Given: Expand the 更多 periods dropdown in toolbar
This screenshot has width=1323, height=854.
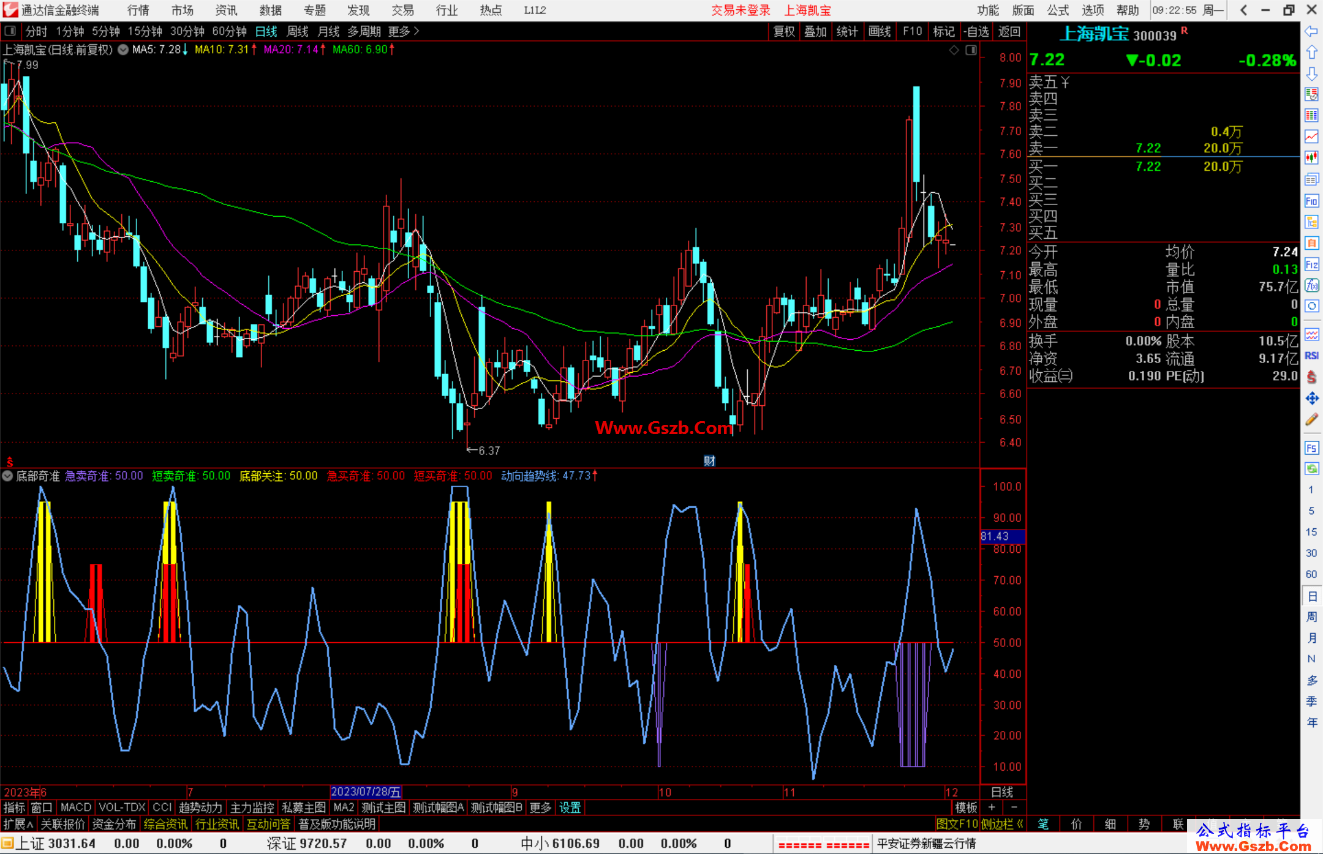Looking at the screenshot, I should point(404,31).
